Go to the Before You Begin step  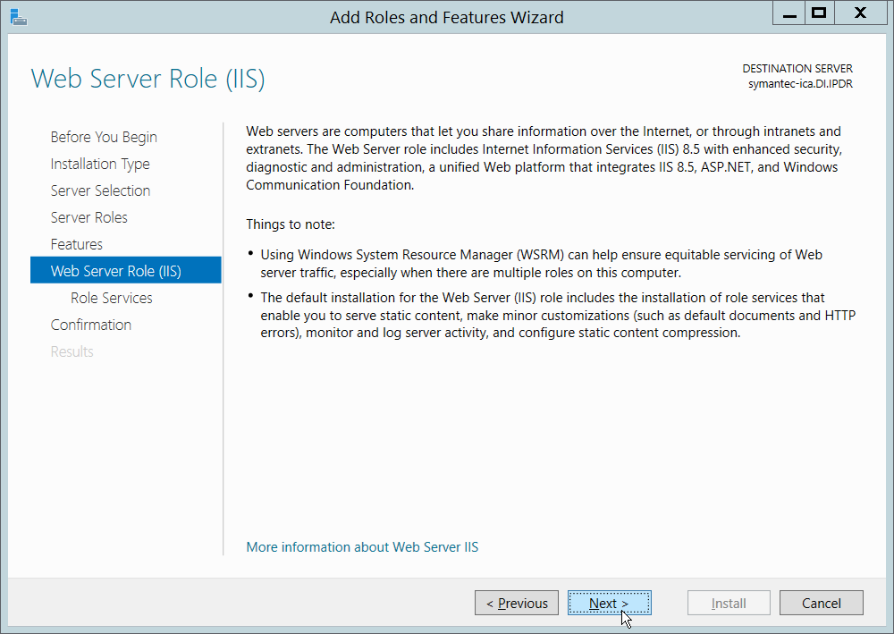pyautogui.click(x=104, y=137)
